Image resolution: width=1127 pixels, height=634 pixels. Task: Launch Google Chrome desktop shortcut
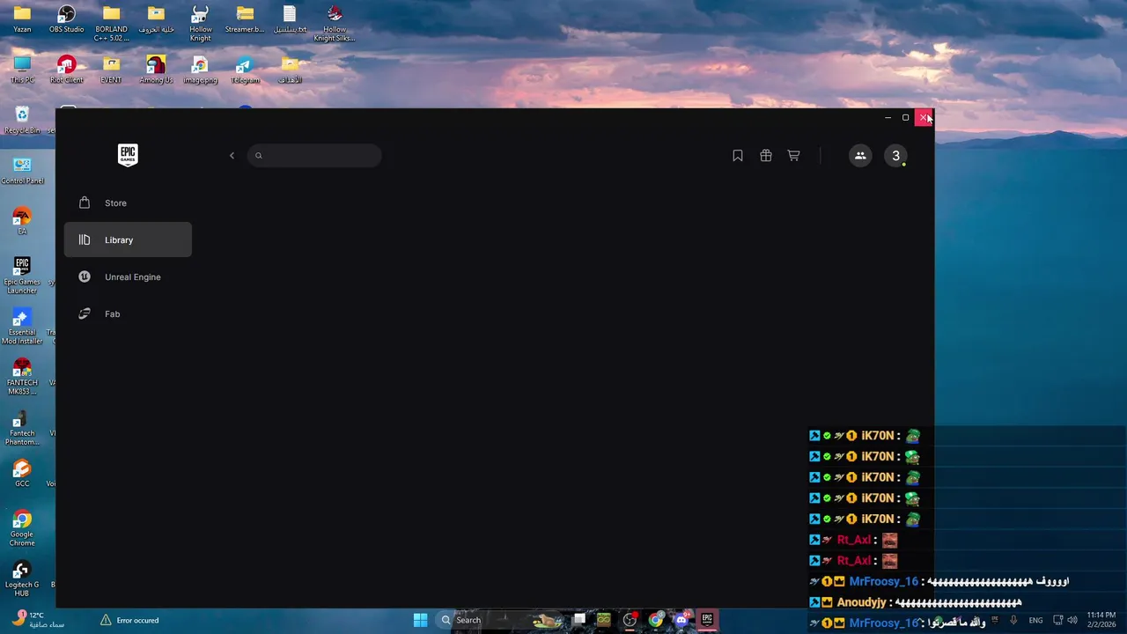22,527
